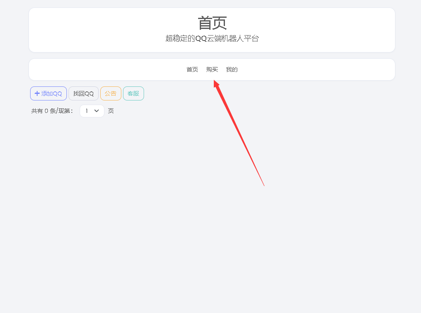This screenshot has height=313, width=421.
Task: Navigate to 购买 in the navigation bar
Action: click(212, 69)
